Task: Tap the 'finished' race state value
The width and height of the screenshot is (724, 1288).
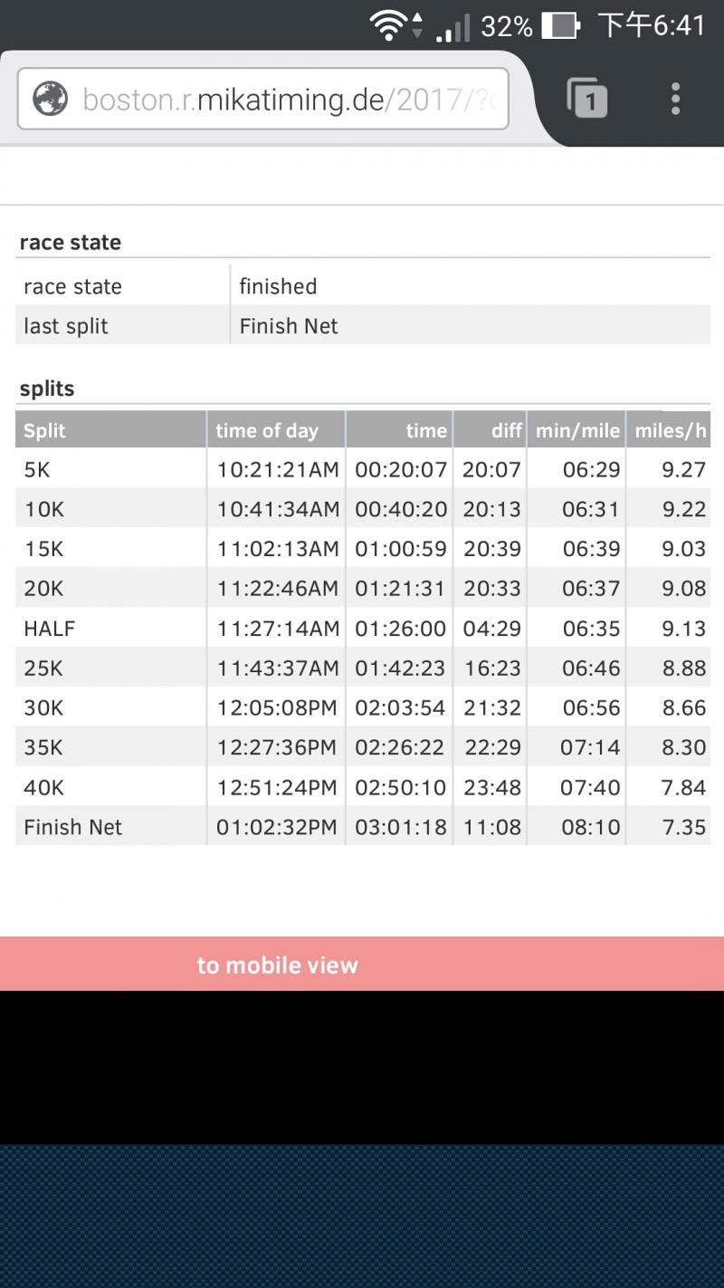Action: pos(278,287)
